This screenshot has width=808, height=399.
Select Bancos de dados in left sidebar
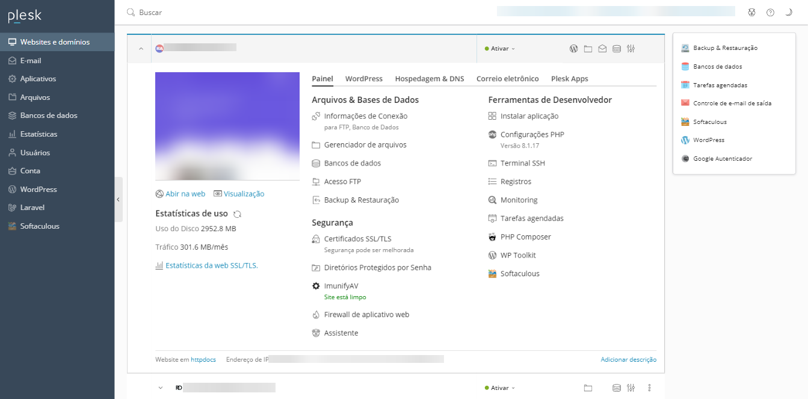point(57,116)
